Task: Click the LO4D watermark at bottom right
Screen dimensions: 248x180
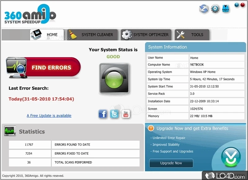Action: pos(224,175)
